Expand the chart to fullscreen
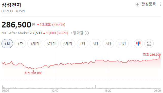 coord(149,44)
